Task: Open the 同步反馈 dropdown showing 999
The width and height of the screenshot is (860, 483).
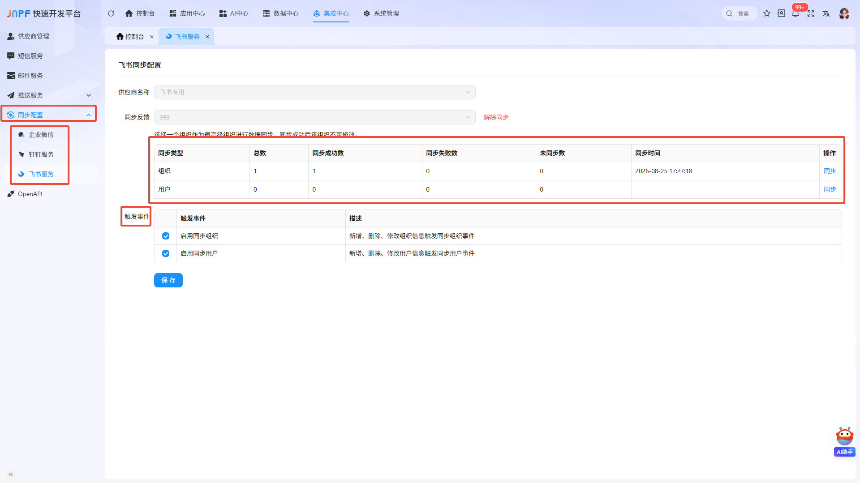Action: [x=314, y=117]
